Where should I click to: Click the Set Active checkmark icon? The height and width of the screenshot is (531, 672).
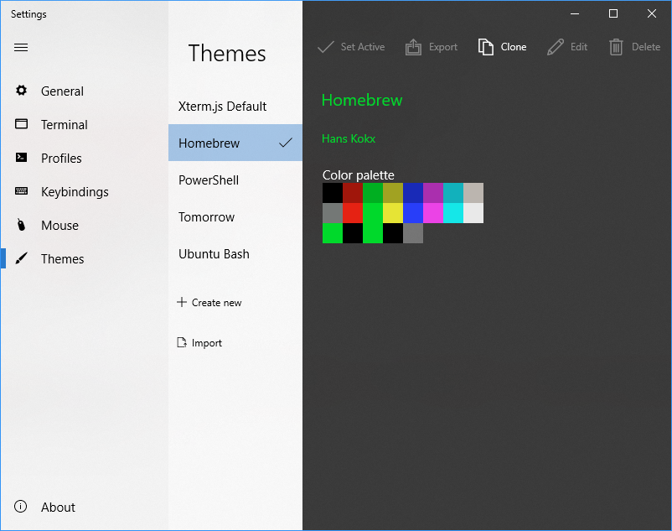tap(326, 47)
